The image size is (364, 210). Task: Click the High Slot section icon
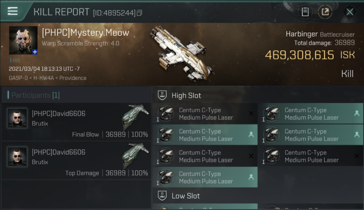click(162, 95)
